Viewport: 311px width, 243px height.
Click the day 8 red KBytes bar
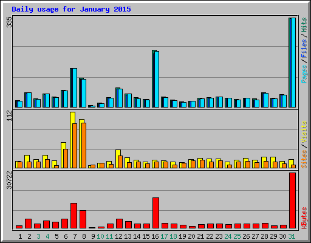pos(83,219)
